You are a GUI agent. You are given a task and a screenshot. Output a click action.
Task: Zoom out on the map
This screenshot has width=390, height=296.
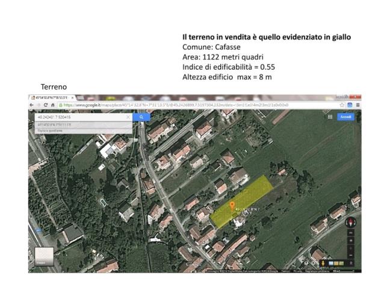click(x=351, y=255)
